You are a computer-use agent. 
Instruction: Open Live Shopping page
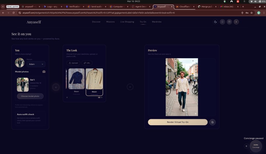(127, 22)
